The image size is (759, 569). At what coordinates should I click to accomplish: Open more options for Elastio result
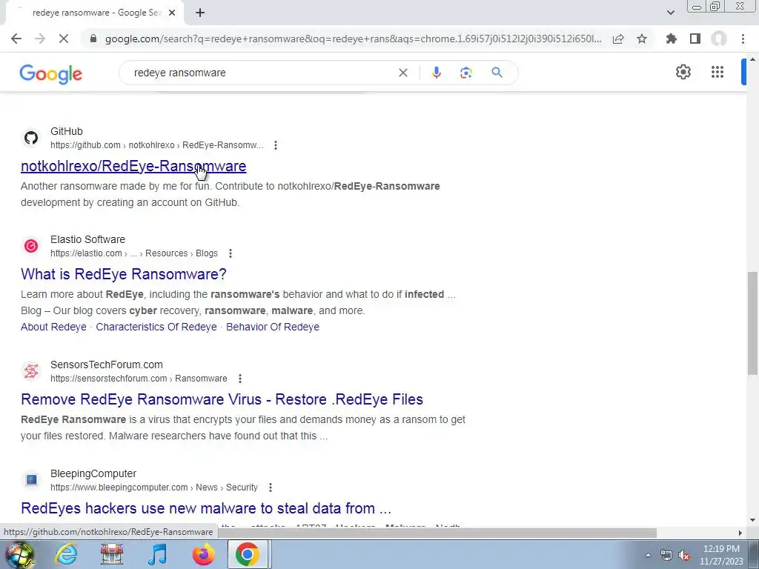pyautogui.click(x=231, y=253)
